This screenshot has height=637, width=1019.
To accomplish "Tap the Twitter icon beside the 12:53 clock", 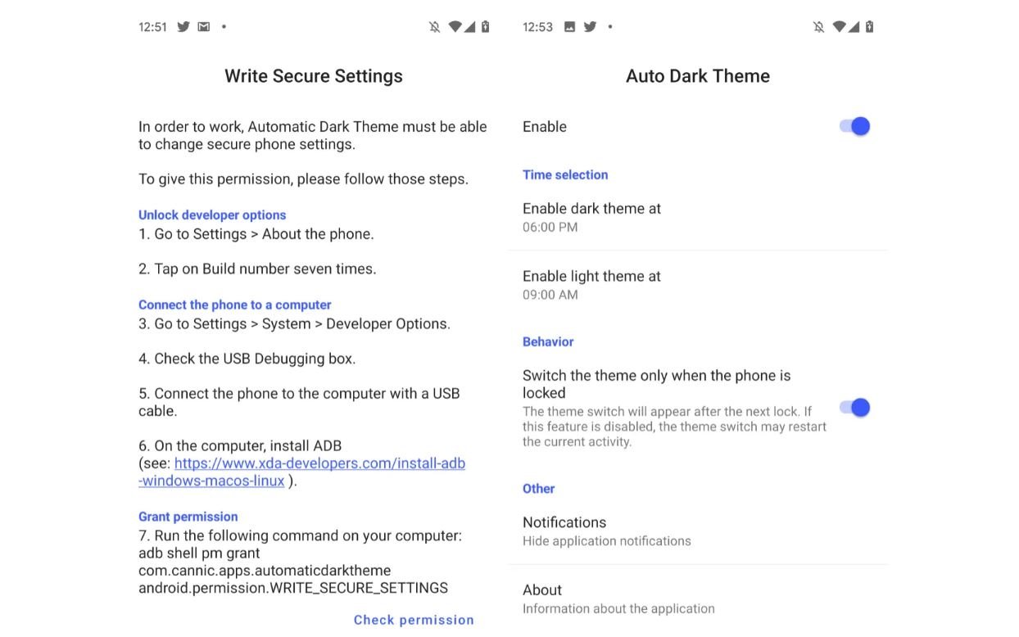I will click(590, 27).
